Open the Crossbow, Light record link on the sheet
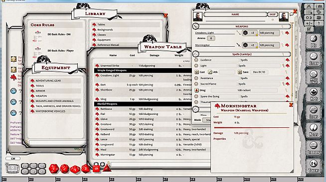 [x=287, y=33]
